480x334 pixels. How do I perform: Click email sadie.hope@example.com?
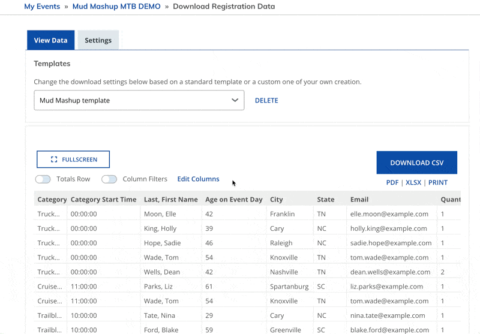coord(391,243)
